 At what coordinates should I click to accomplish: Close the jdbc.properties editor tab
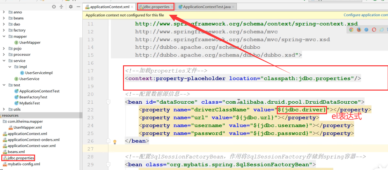[172, 7]
